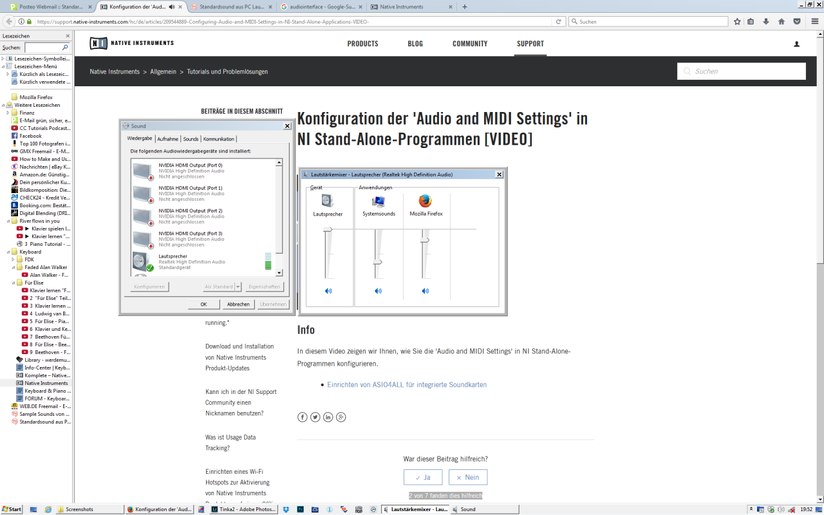The height and width of the screenshot is (515, 824).
Task: Open the Allgemein breadcrumb link
Action: 164,71
